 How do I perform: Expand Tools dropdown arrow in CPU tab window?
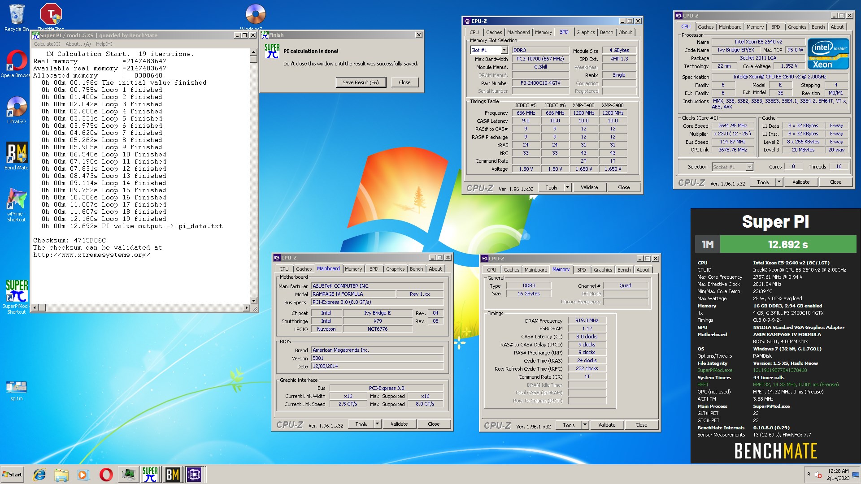(x=779, y=182)
